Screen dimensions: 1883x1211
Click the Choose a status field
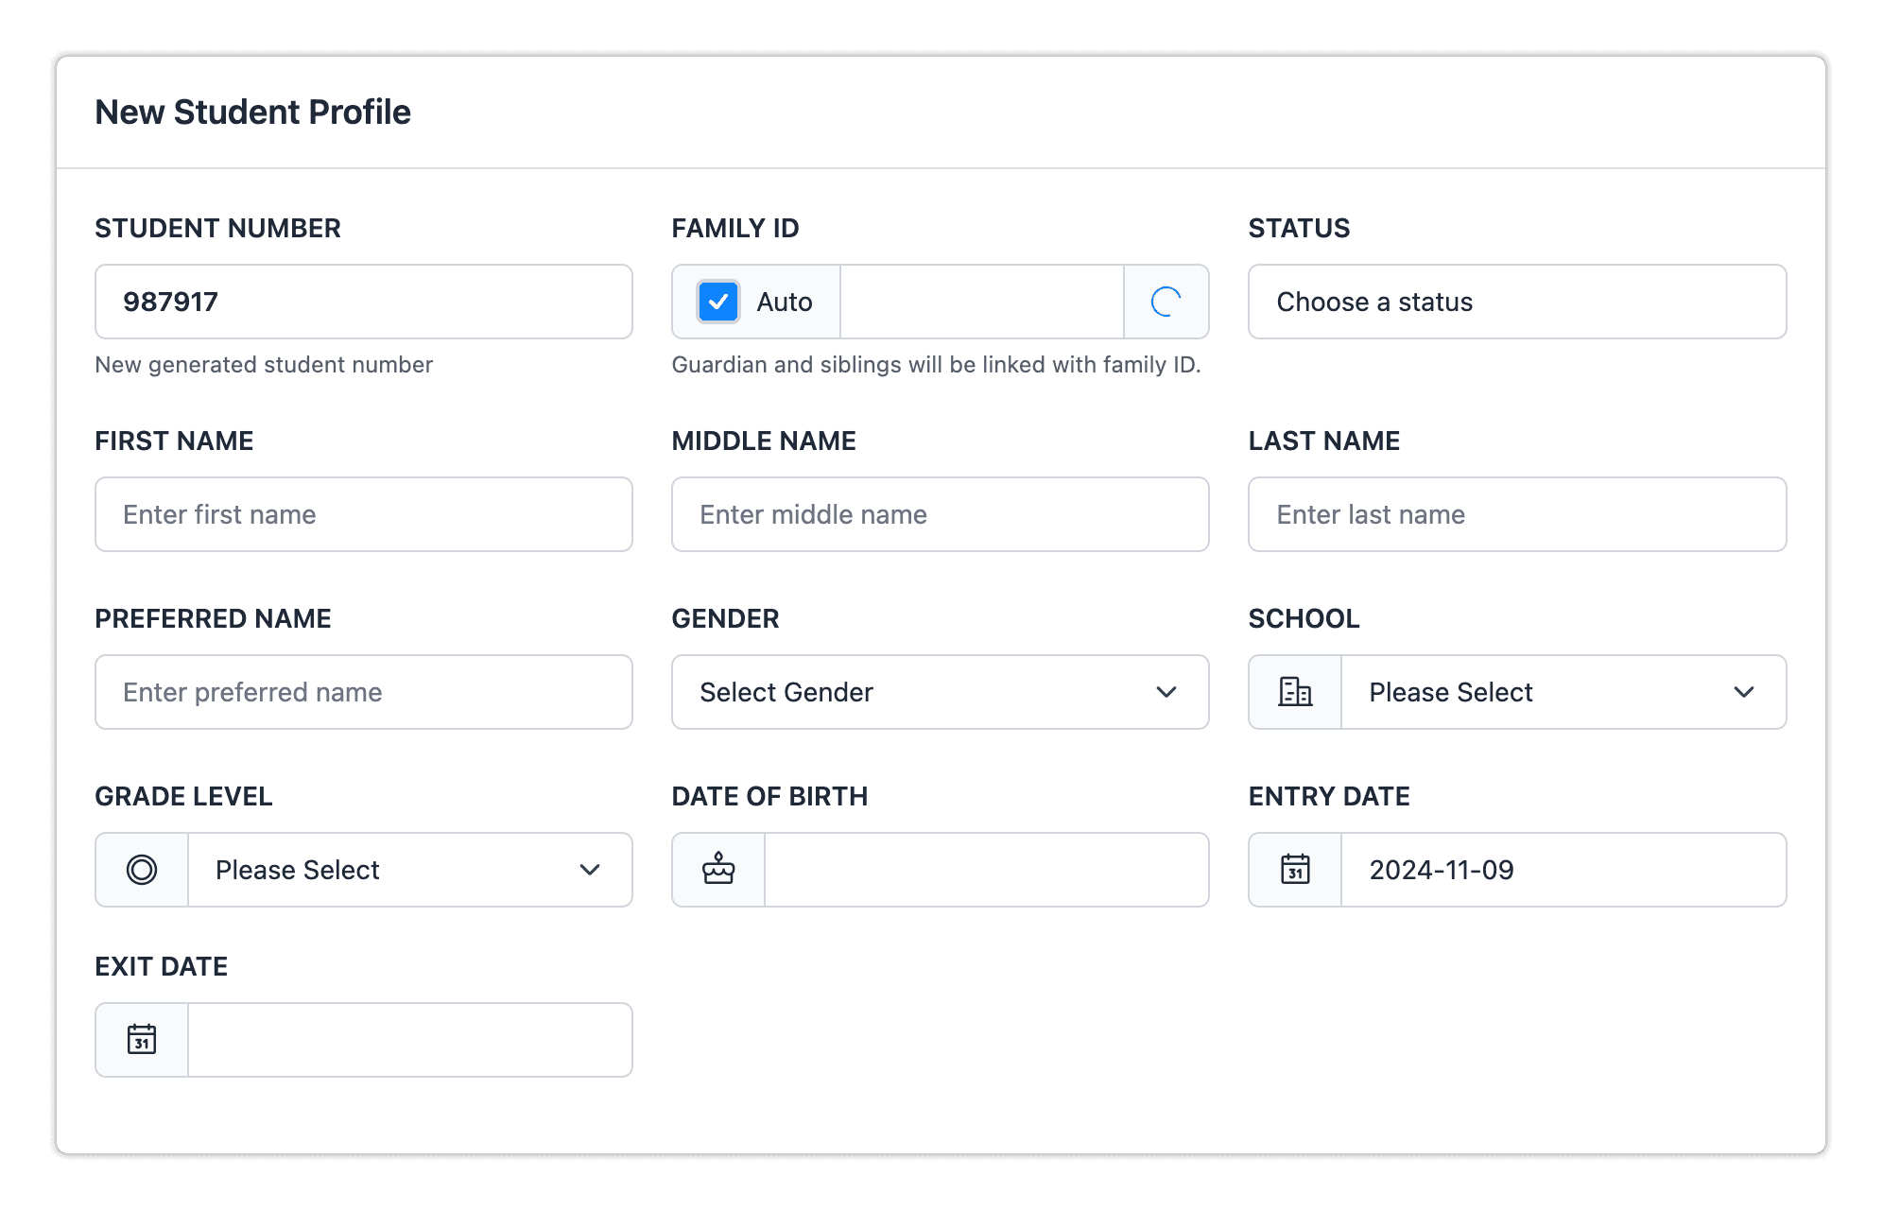[1517, 302]
